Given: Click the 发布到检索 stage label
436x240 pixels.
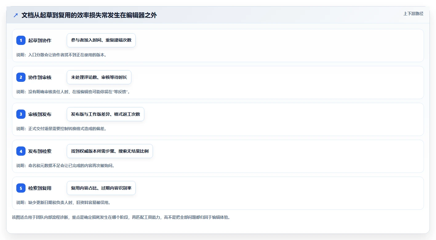Looking at the screenshot, I should point(40,151).
